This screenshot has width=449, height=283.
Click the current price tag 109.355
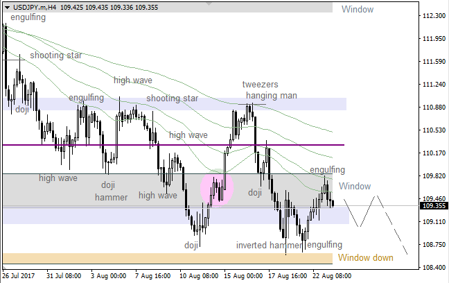tap(433, 206)
